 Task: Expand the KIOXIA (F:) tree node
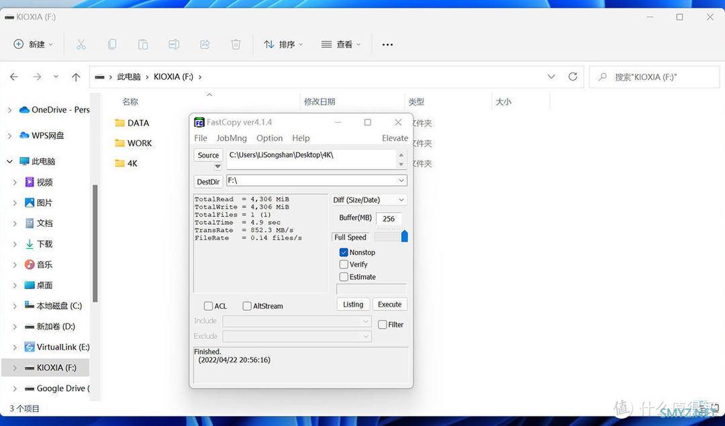[x=15, y=368]
